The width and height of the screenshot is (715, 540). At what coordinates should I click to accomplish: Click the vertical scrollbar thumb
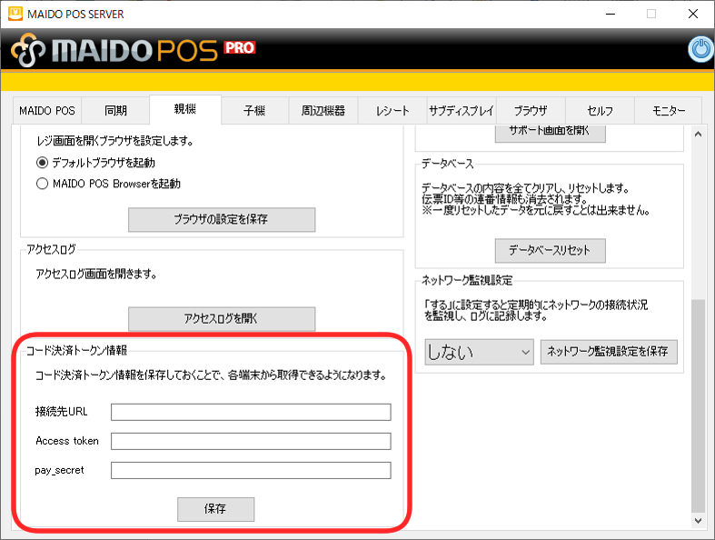click(698, 405)
